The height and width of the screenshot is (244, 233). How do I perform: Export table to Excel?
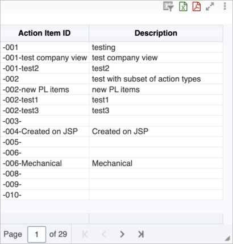[183, 7]
